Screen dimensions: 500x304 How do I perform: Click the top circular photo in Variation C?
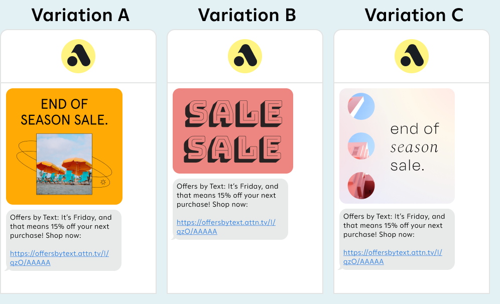point(361,106)
